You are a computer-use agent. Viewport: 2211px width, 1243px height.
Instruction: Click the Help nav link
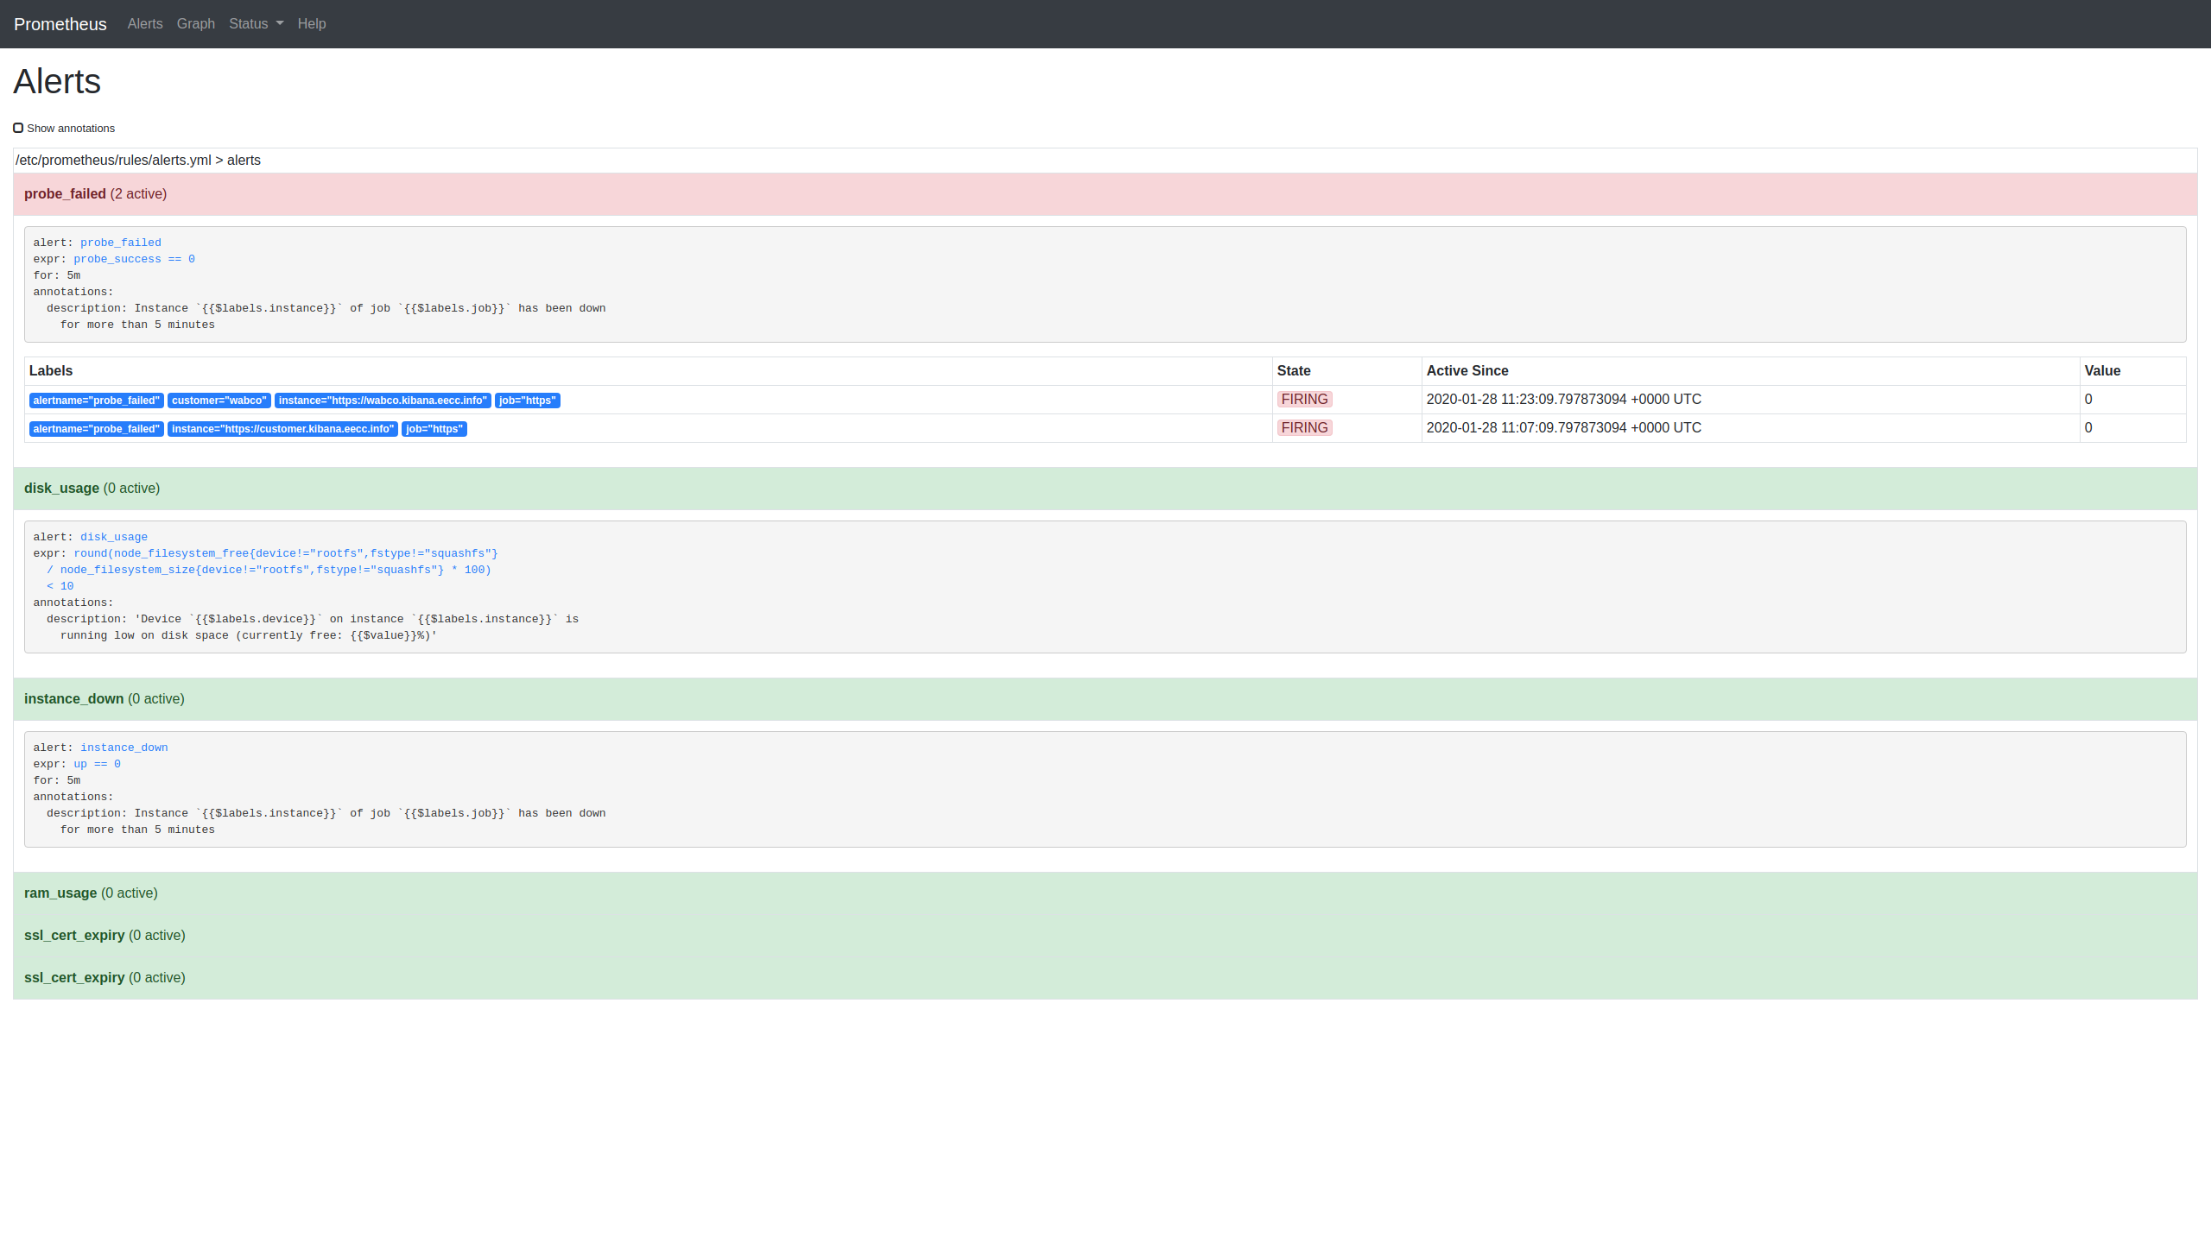tap(311, 24)
